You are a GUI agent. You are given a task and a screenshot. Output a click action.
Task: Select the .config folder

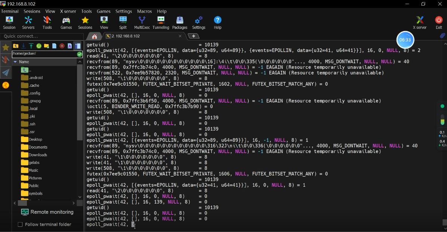[x=31, y=93]
